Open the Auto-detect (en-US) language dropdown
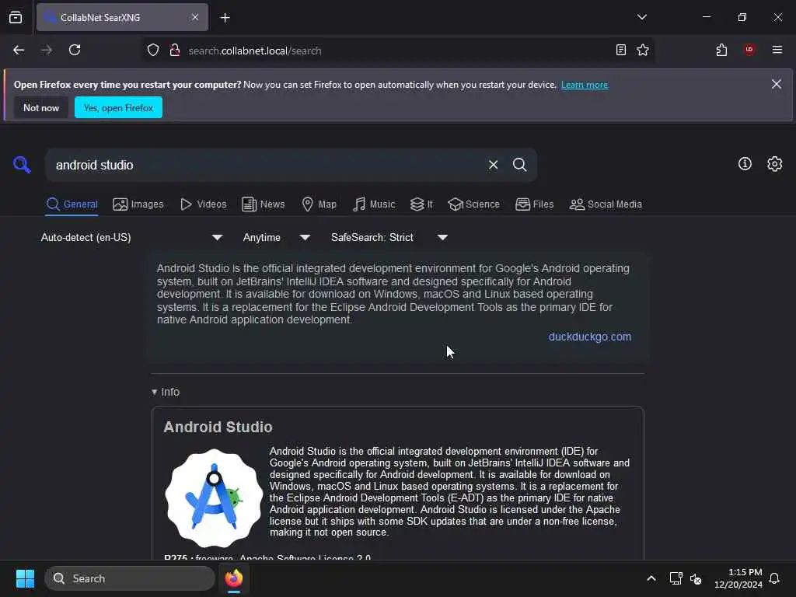 [131, 238]
